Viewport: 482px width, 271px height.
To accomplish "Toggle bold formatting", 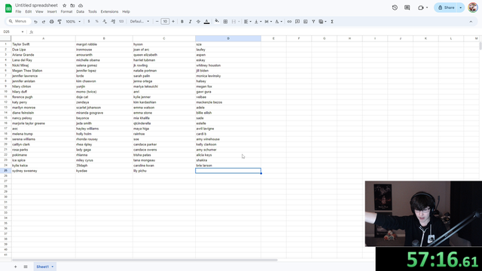I will pos(182,22).
